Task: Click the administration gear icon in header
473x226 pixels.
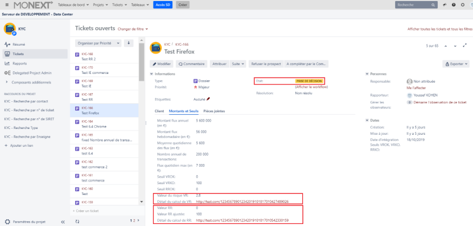Action: tap(462, 5)
